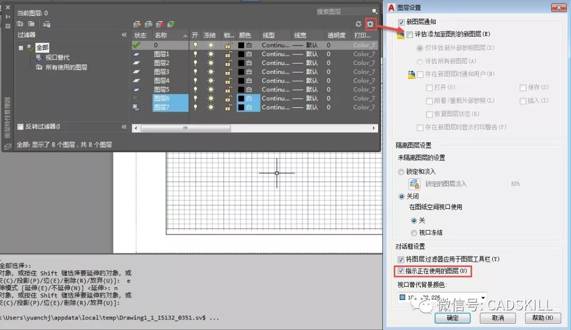Turn off the light bulb for 图层2
The width and height of the screenshot is (571, 330).
point(196,63)
